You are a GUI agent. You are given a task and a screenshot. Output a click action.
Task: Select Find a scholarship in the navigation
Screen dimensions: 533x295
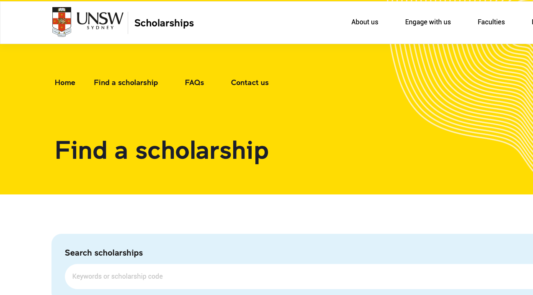[126, 83]
